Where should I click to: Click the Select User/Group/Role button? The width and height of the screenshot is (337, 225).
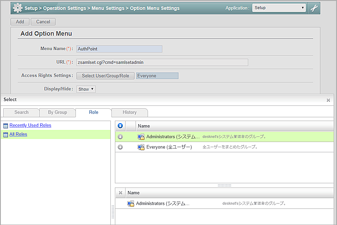tap(105, 76)
